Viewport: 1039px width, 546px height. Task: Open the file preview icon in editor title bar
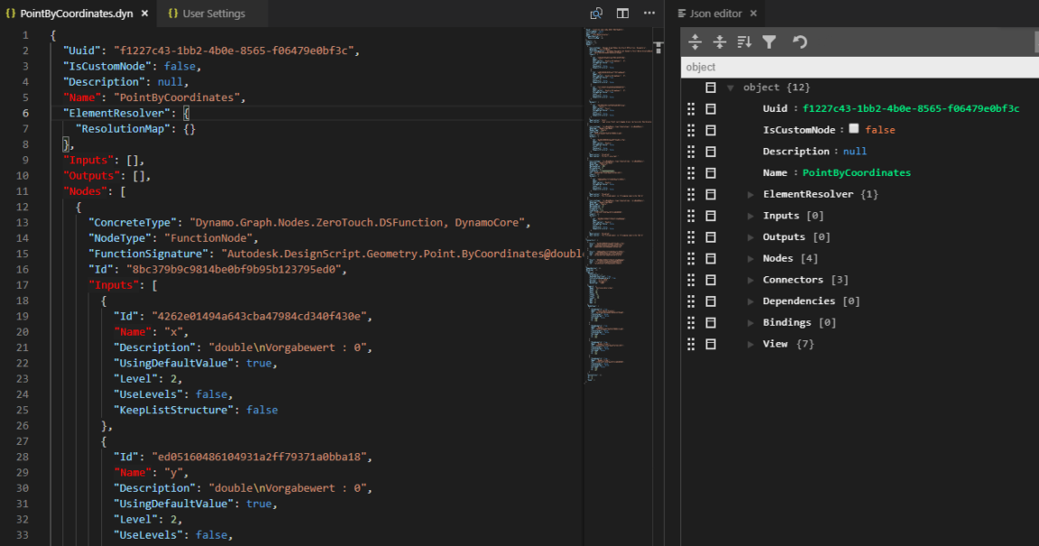tap(596, 14)
